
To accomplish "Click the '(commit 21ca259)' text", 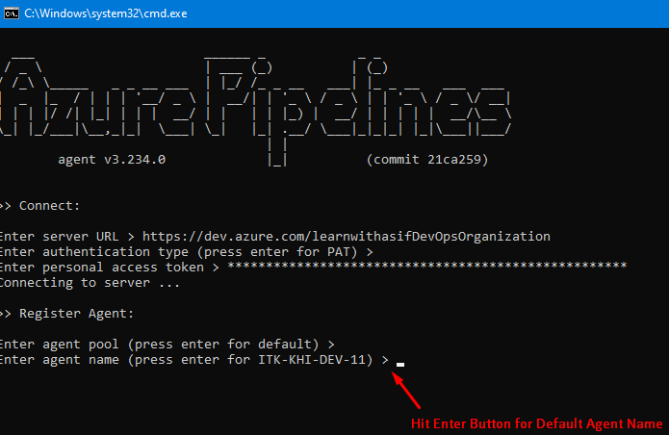I will pos(426,160).
